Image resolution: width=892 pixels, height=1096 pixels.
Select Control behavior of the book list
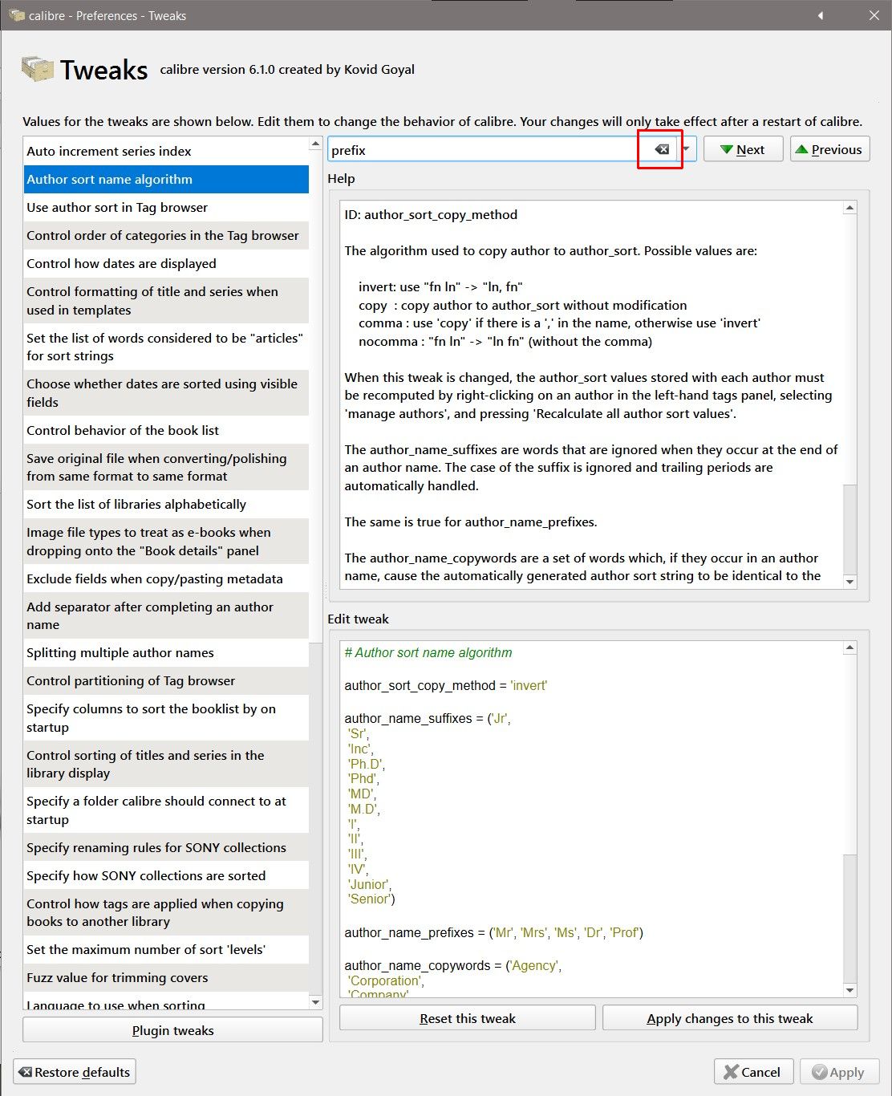[166, 430]
